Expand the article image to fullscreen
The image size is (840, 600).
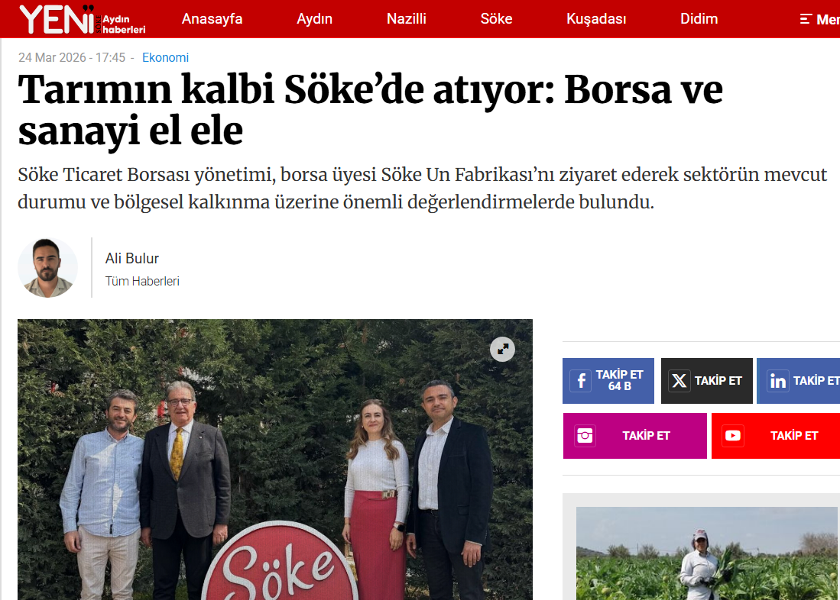pyautogui.click(x=502, y=349)
